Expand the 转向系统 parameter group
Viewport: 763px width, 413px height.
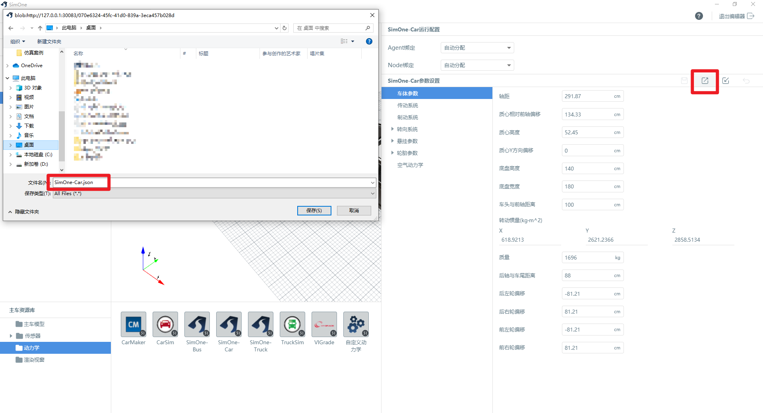coord(392,129)
